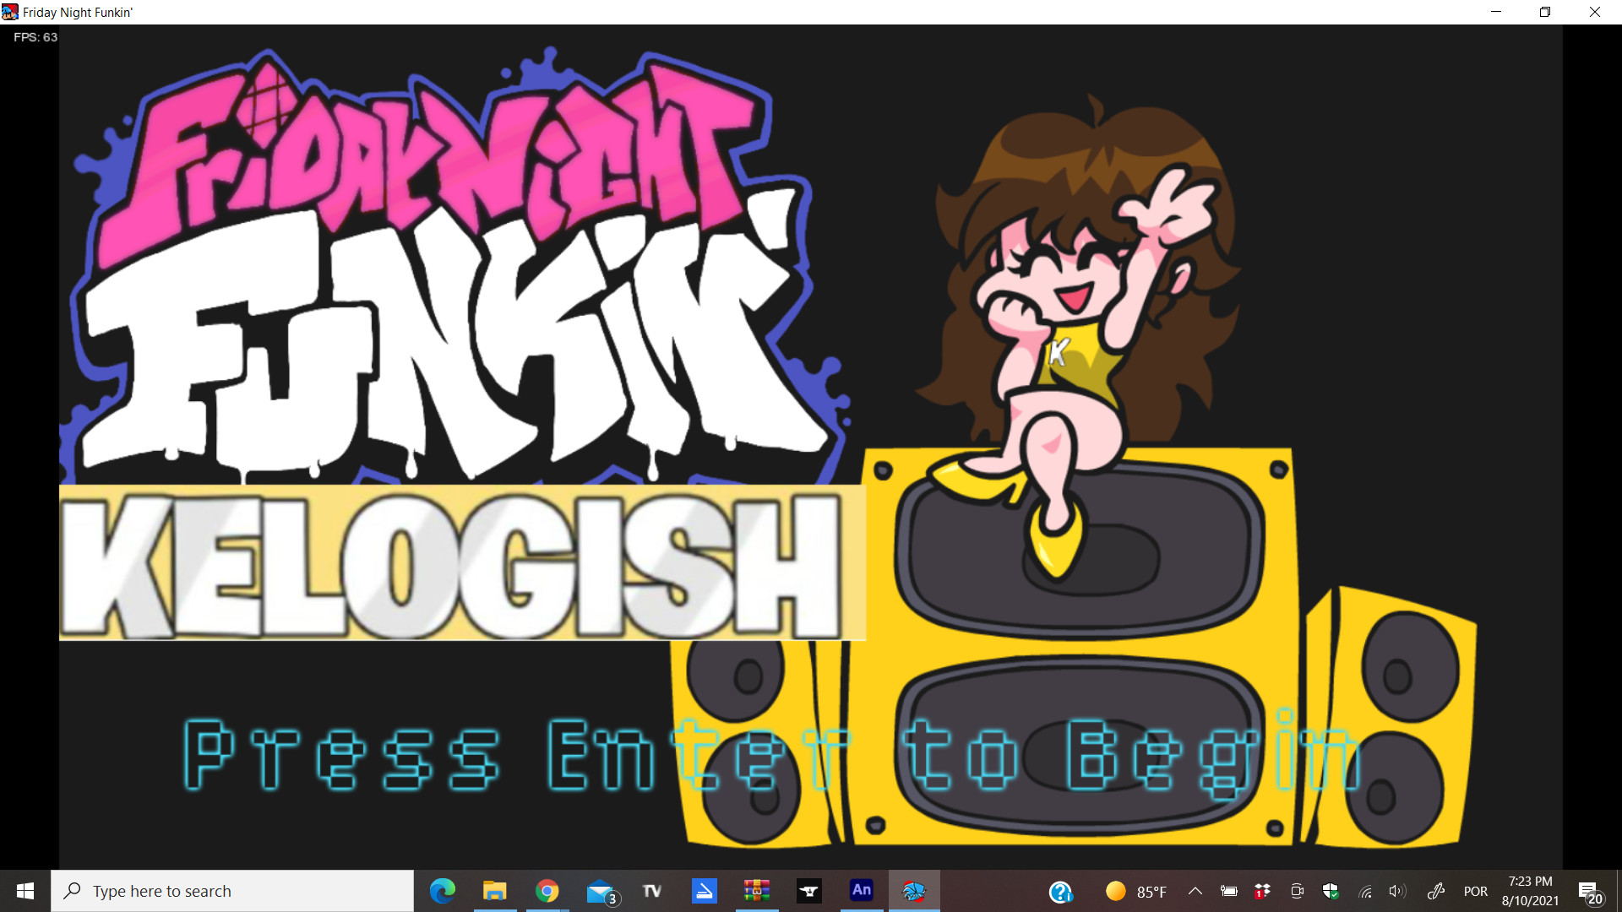Open File Explorer from the taskbar

tap(495, 890)
